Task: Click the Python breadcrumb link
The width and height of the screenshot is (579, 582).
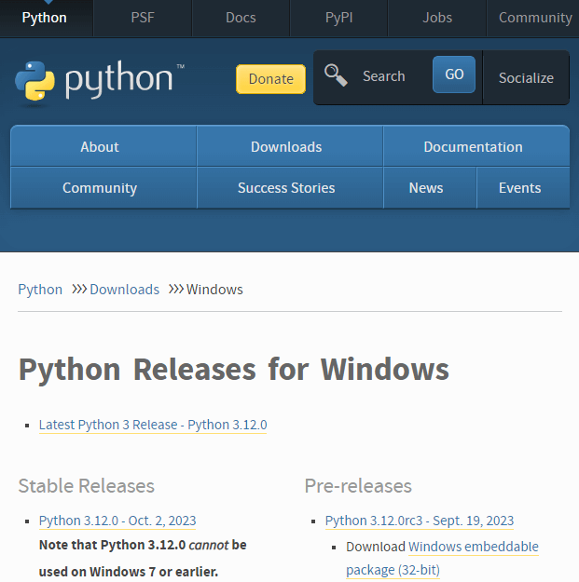Action: [x=40, y=290]
